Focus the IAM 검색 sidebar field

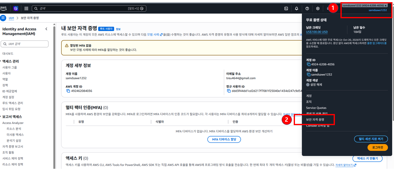(x=25, y=44)
